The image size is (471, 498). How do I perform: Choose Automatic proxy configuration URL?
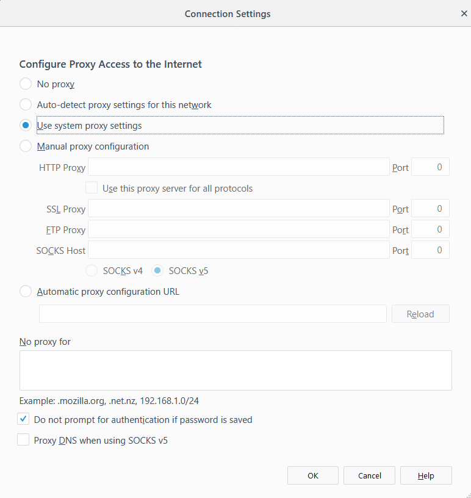point(25,291)
